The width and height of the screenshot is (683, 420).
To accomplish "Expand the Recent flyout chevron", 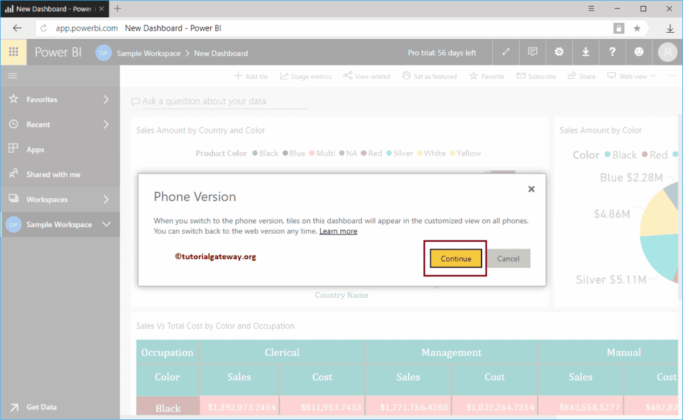I will [106, 124].
